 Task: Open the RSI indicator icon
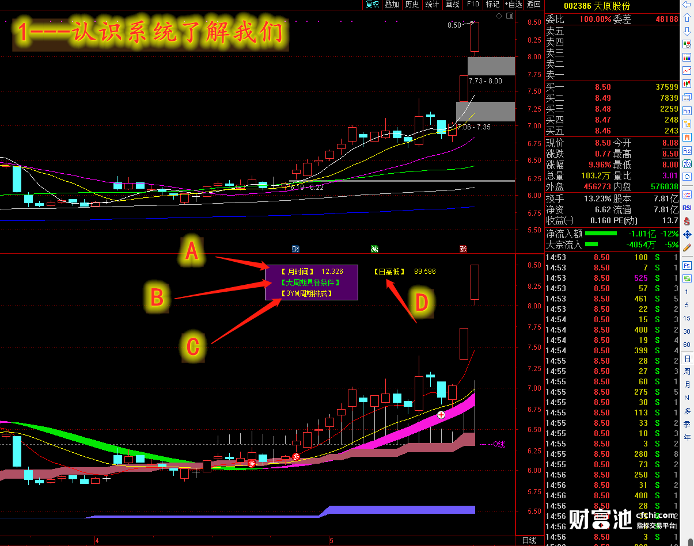tap(687, 208)
